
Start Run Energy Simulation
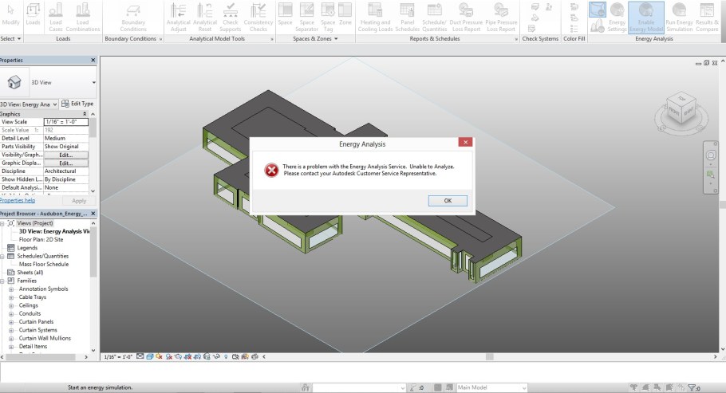[x=679, y=17]
